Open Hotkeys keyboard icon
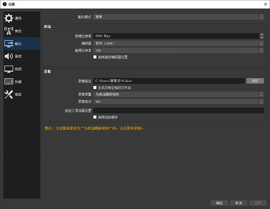The height and width of the screenshot is (209, 270). coord(9,82)
